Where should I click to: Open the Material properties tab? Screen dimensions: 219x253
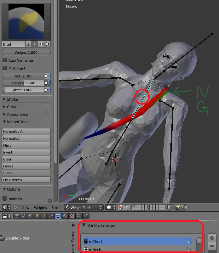point(65,216)
